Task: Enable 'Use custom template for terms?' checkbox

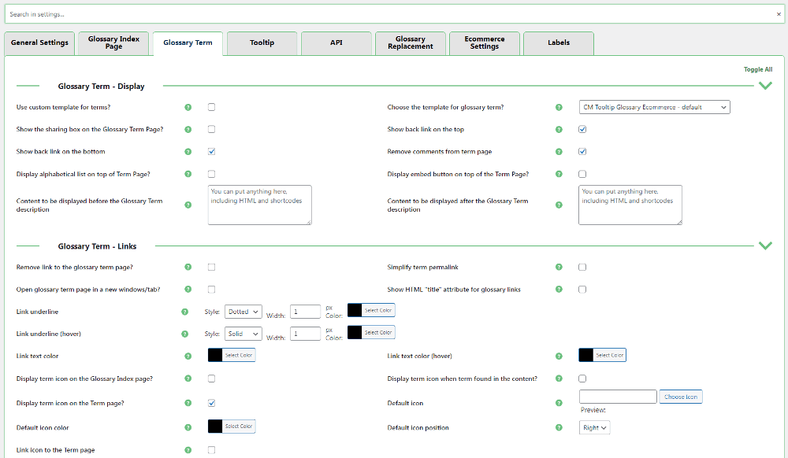Action: (211, 107)
